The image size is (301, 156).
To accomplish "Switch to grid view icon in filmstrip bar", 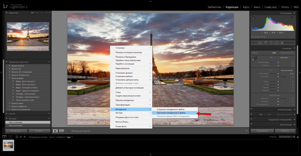I will (x=17, y=137).
